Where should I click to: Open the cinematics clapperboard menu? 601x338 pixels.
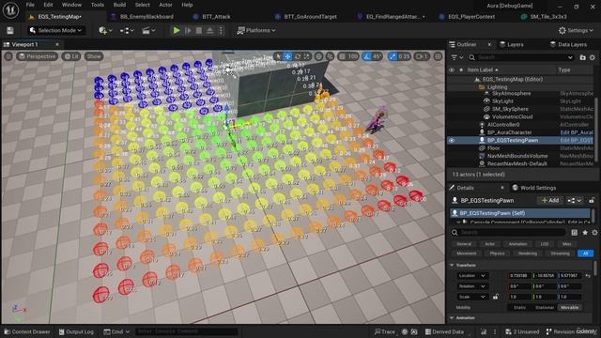click(148, 30)
